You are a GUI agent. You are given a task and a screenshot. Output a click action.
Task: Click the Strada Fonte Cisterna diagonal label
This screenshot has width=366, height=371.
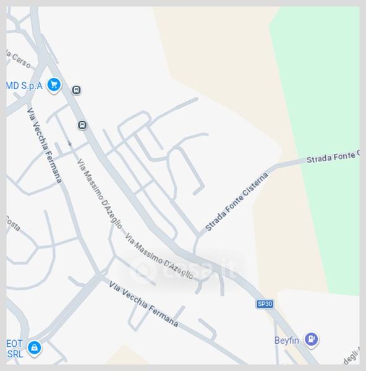click(237, 202)
